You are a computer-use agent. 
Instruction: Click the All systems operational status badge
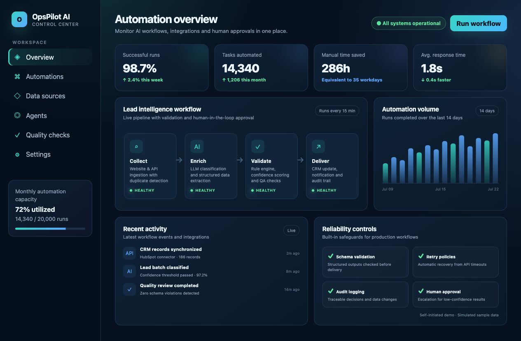(x=409, y=23)
